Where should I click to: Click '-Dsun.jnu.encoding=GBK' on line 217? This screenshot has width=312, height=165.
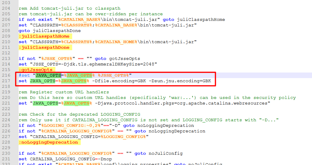tap(180, 81)
